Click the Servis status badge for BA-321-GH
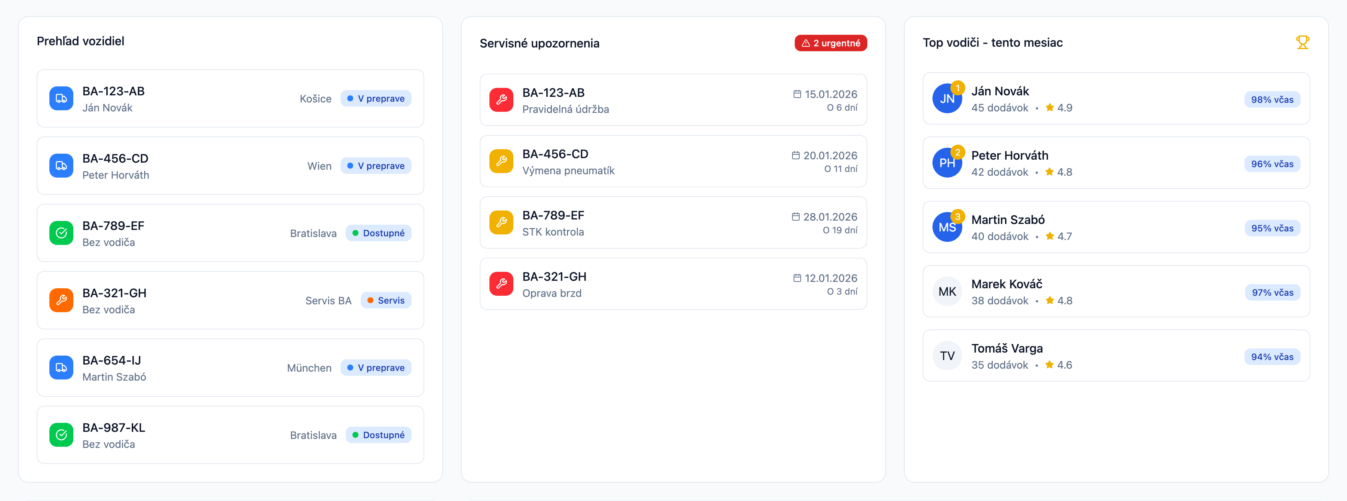Image resolution: width=1347 pixels, height=501 pixels. tap(386, 300)
